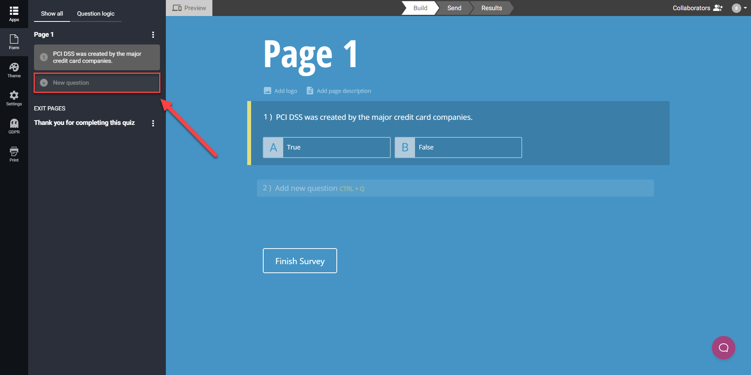
Task: Go to the Build step
Action: [x=420, y=8]
